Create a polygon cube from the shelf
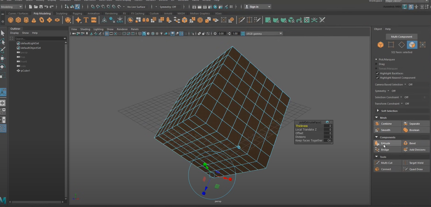 19,20
